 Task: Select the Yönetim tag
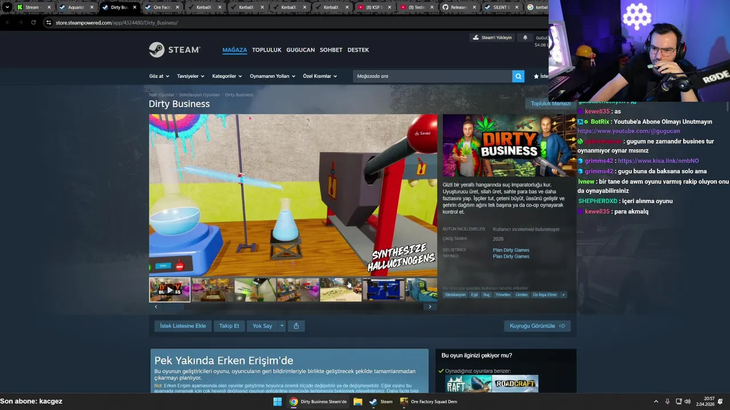(502, 295)
